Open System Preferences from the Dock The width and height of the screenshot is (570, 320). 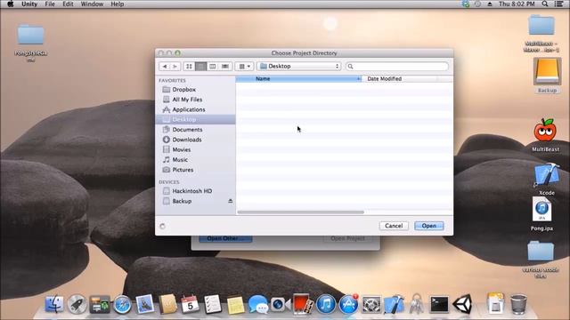pyautogui.click(x=371, y=304)
